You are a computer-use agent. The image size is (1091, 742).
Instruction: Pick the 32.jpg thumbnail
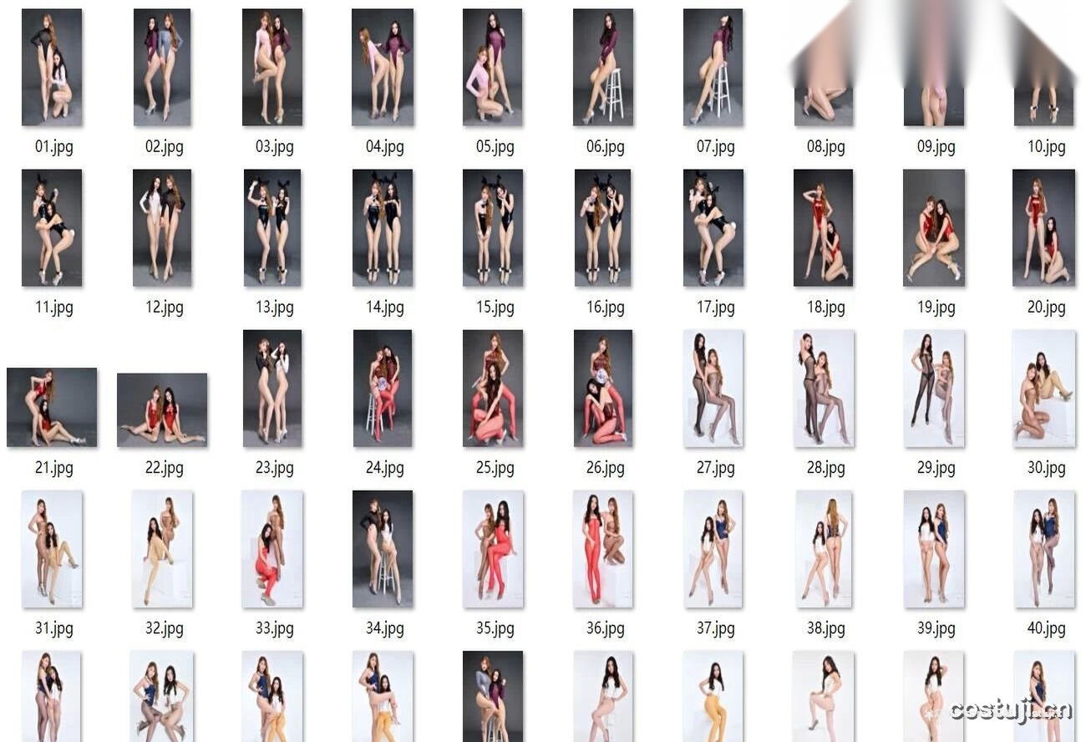[162, 549]
